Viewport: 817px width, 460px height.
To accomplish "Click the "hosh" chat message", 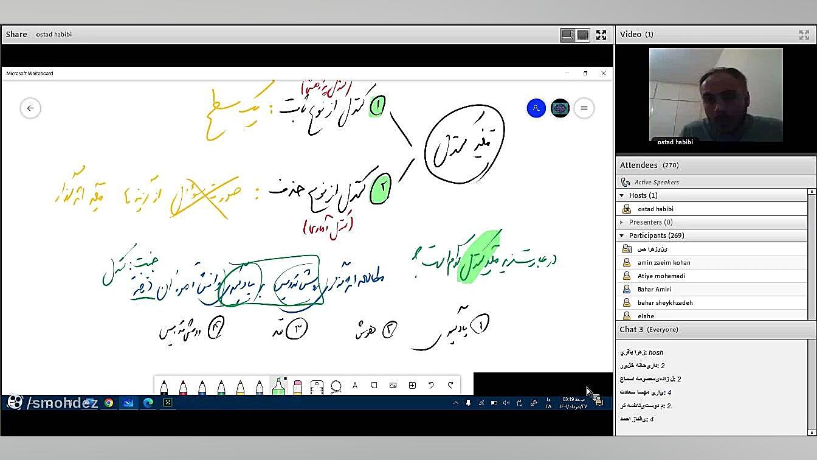I will click(656, 352).
